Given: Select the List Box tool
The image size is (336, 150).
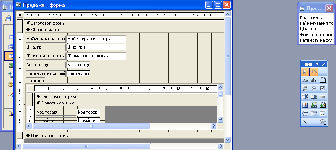Looking at the screenshot, I should point(314,97).
